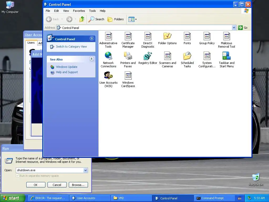
Task: Open Windows CardSpace icon
Action: pyautogui.click(x=128, y=79)
